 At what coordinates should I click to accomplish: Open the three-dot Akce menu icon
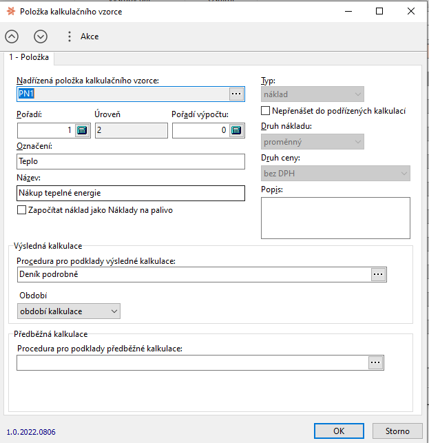(x=69, y=37)
